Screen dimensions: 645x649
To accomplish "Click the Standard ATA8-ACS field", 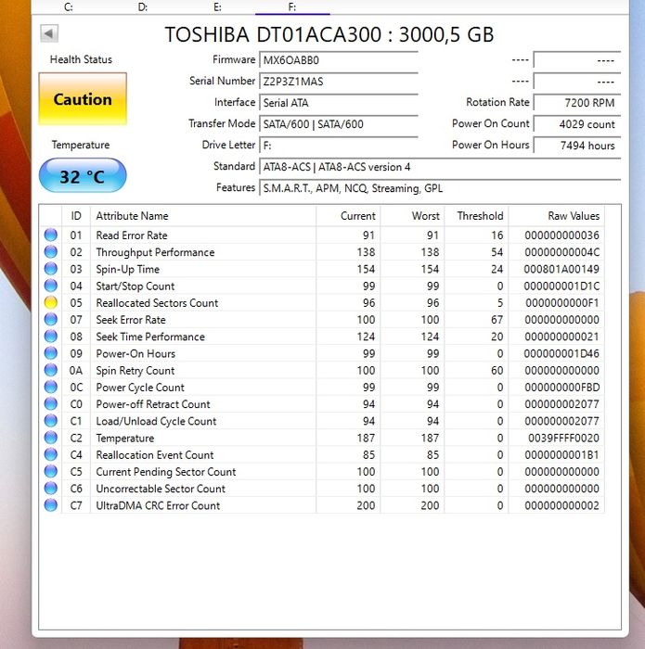I will [x=440, y=167].
